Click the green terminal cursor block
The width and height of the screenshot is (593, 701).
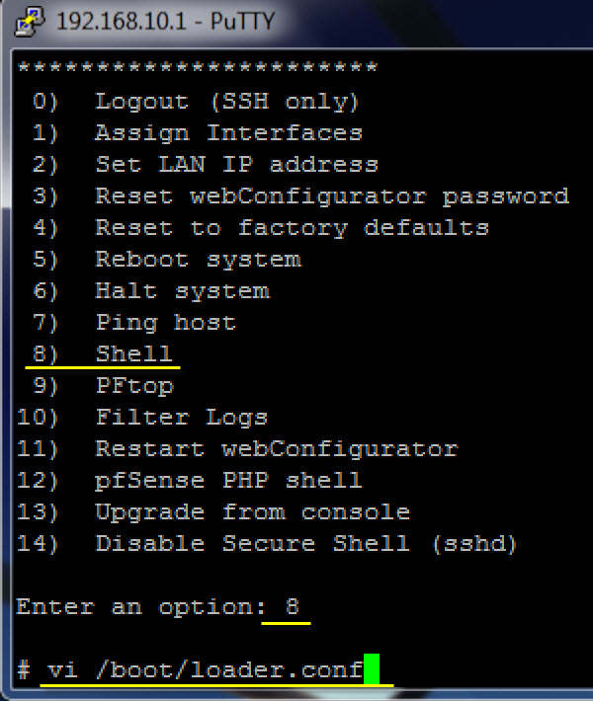[371, 669]
